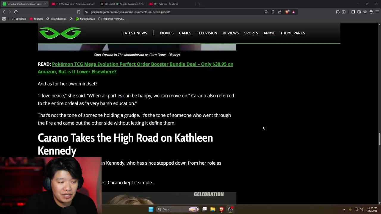Switch to We Live in an Assassination Culture tab
The height and width of the screenshot is (214, 381).
tap(73, 4)
